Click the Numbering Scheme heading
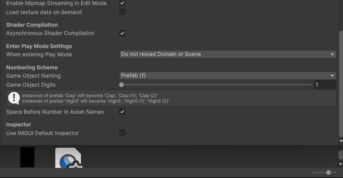This screenshot has width=343, height=178. [32, 68]
